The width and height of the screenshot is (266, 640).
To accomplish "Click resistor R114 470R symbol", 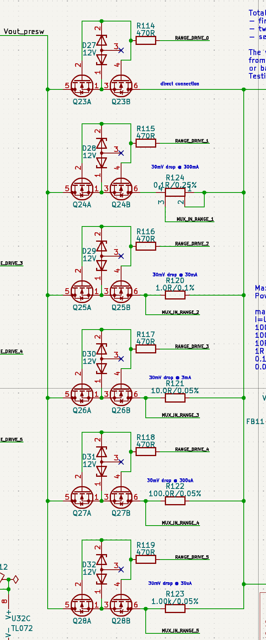I will pos(146,40).
